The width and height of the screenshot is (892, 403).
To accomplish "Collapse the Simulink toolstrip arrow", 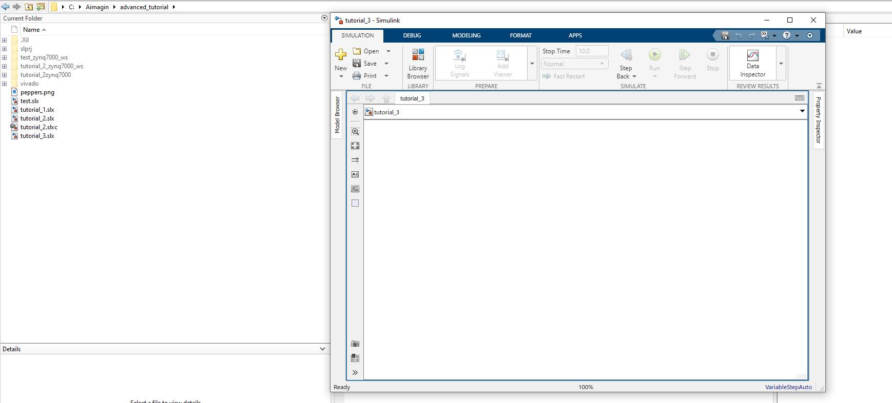I will (x=819, y=86).
